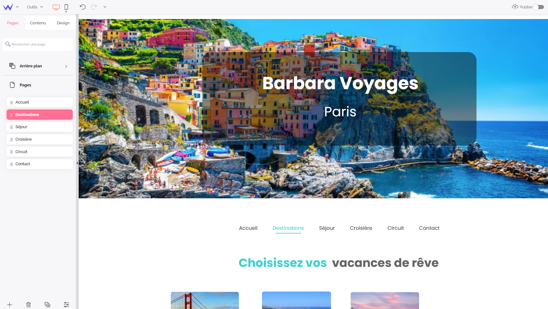Toggle the Publier switch
Screen dimensions: 548x309
pos(538,7)
